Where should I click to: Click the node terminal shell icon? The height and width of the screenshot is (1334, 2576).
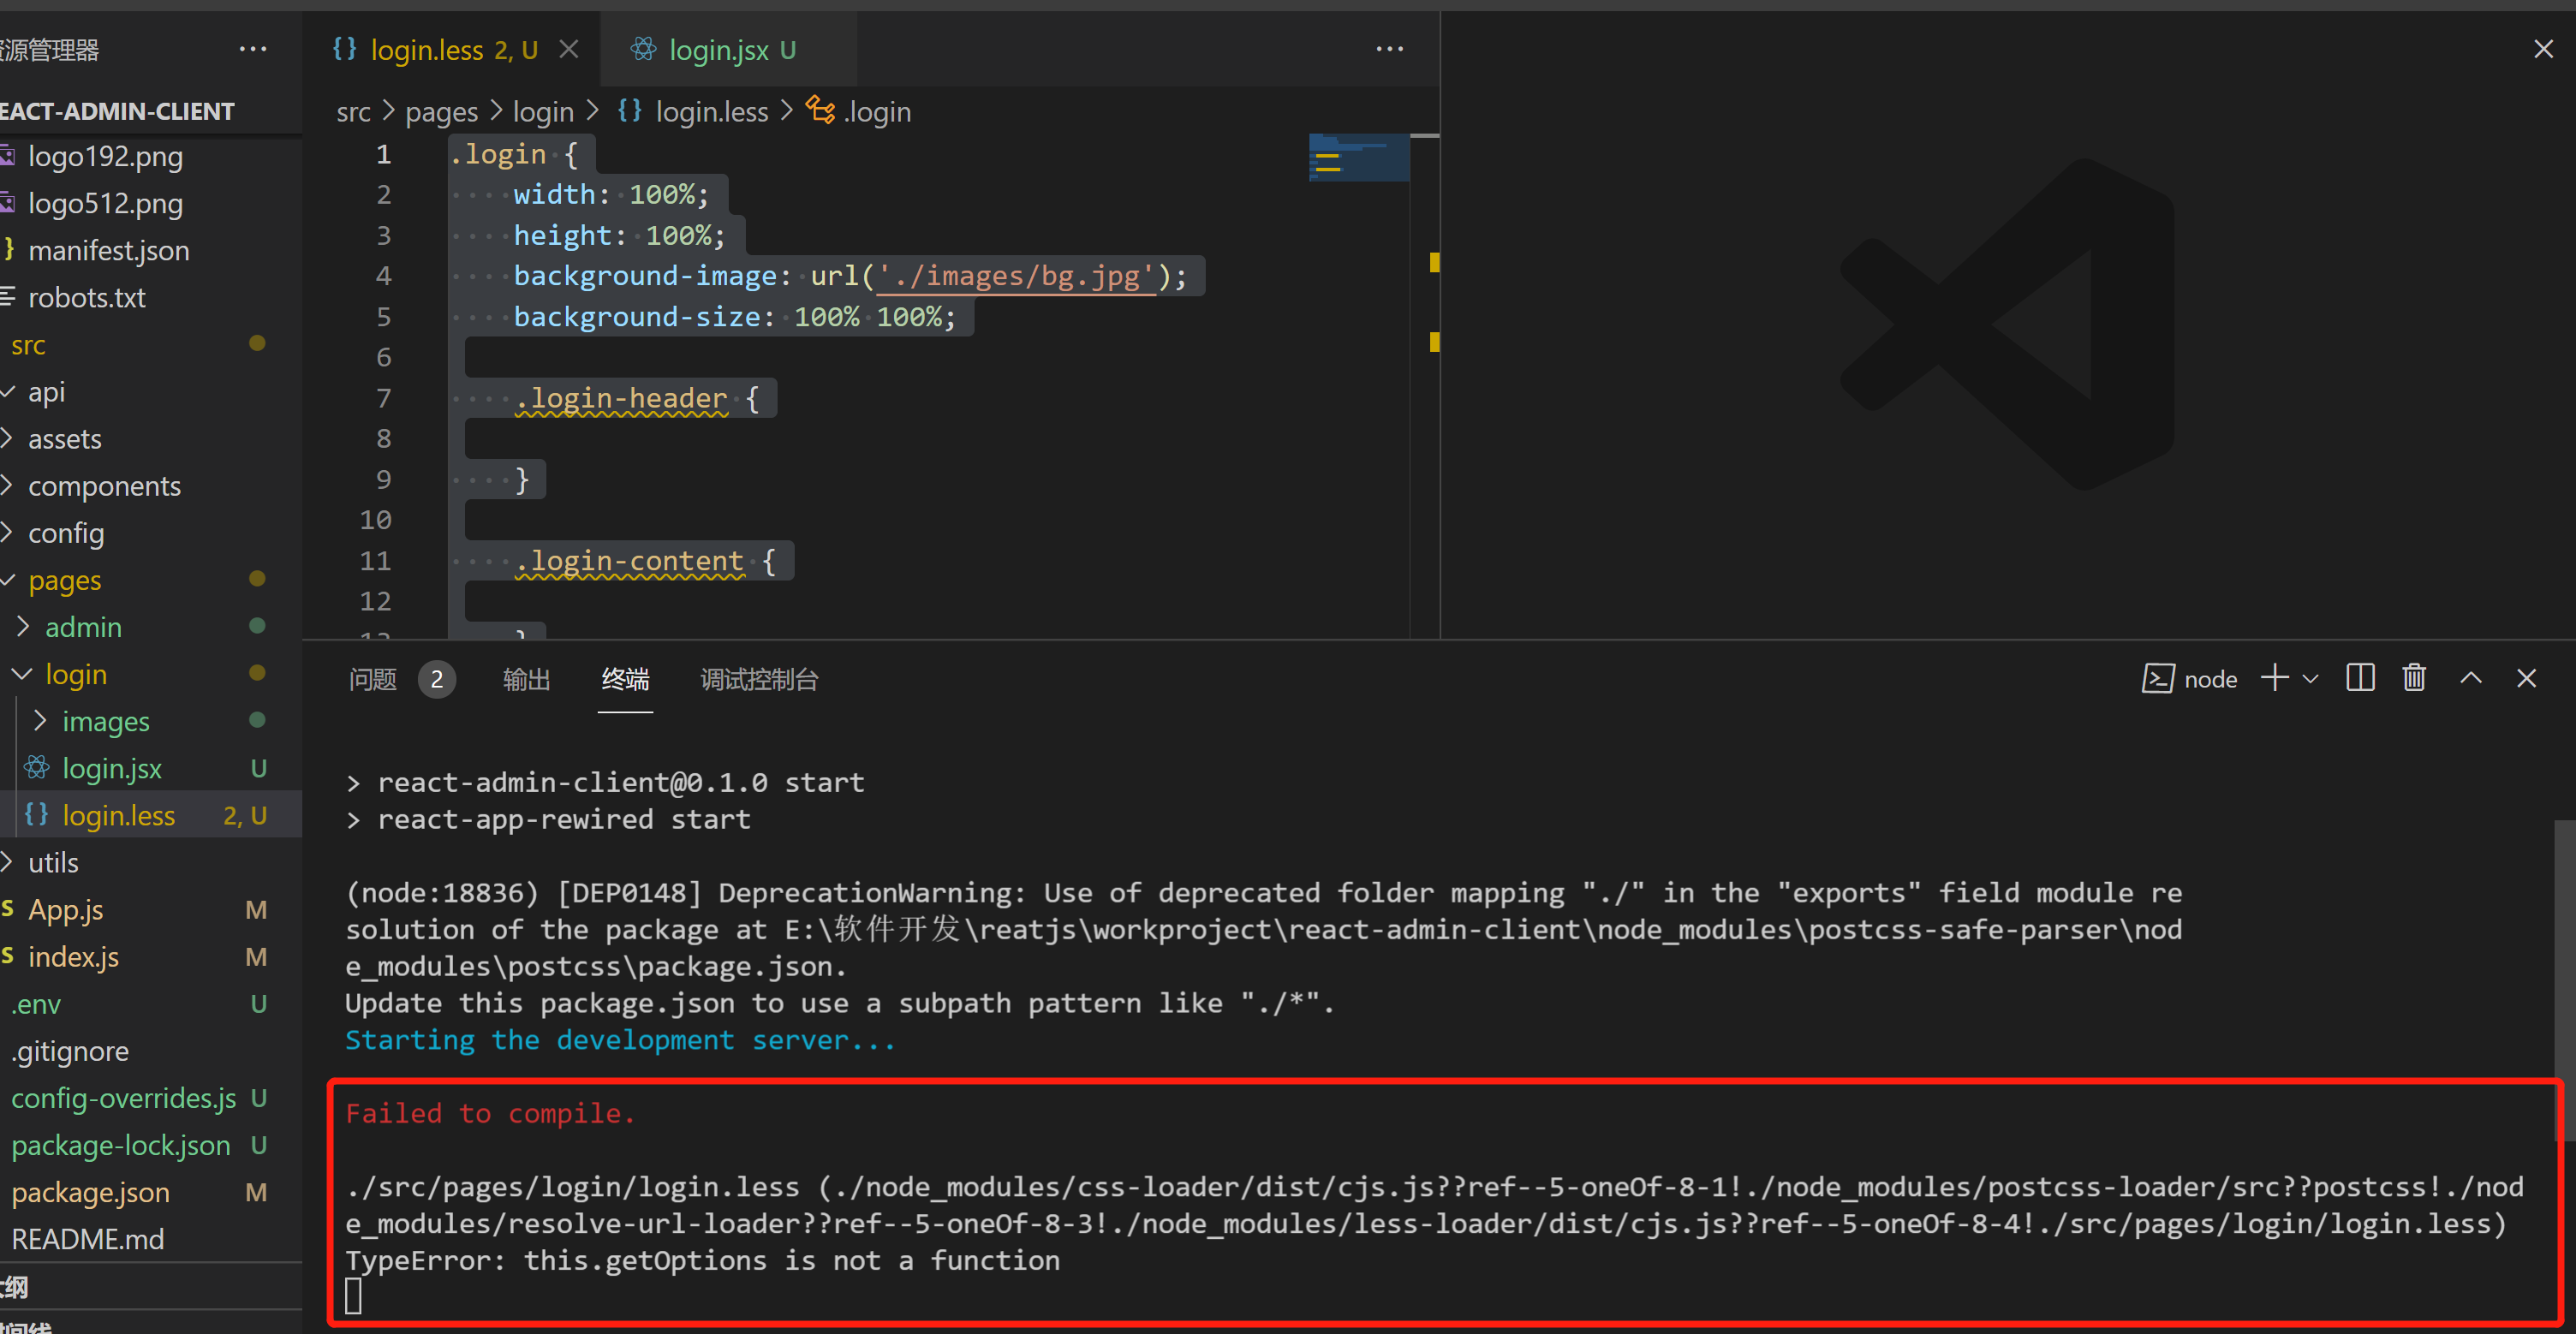coord(2157,679)
